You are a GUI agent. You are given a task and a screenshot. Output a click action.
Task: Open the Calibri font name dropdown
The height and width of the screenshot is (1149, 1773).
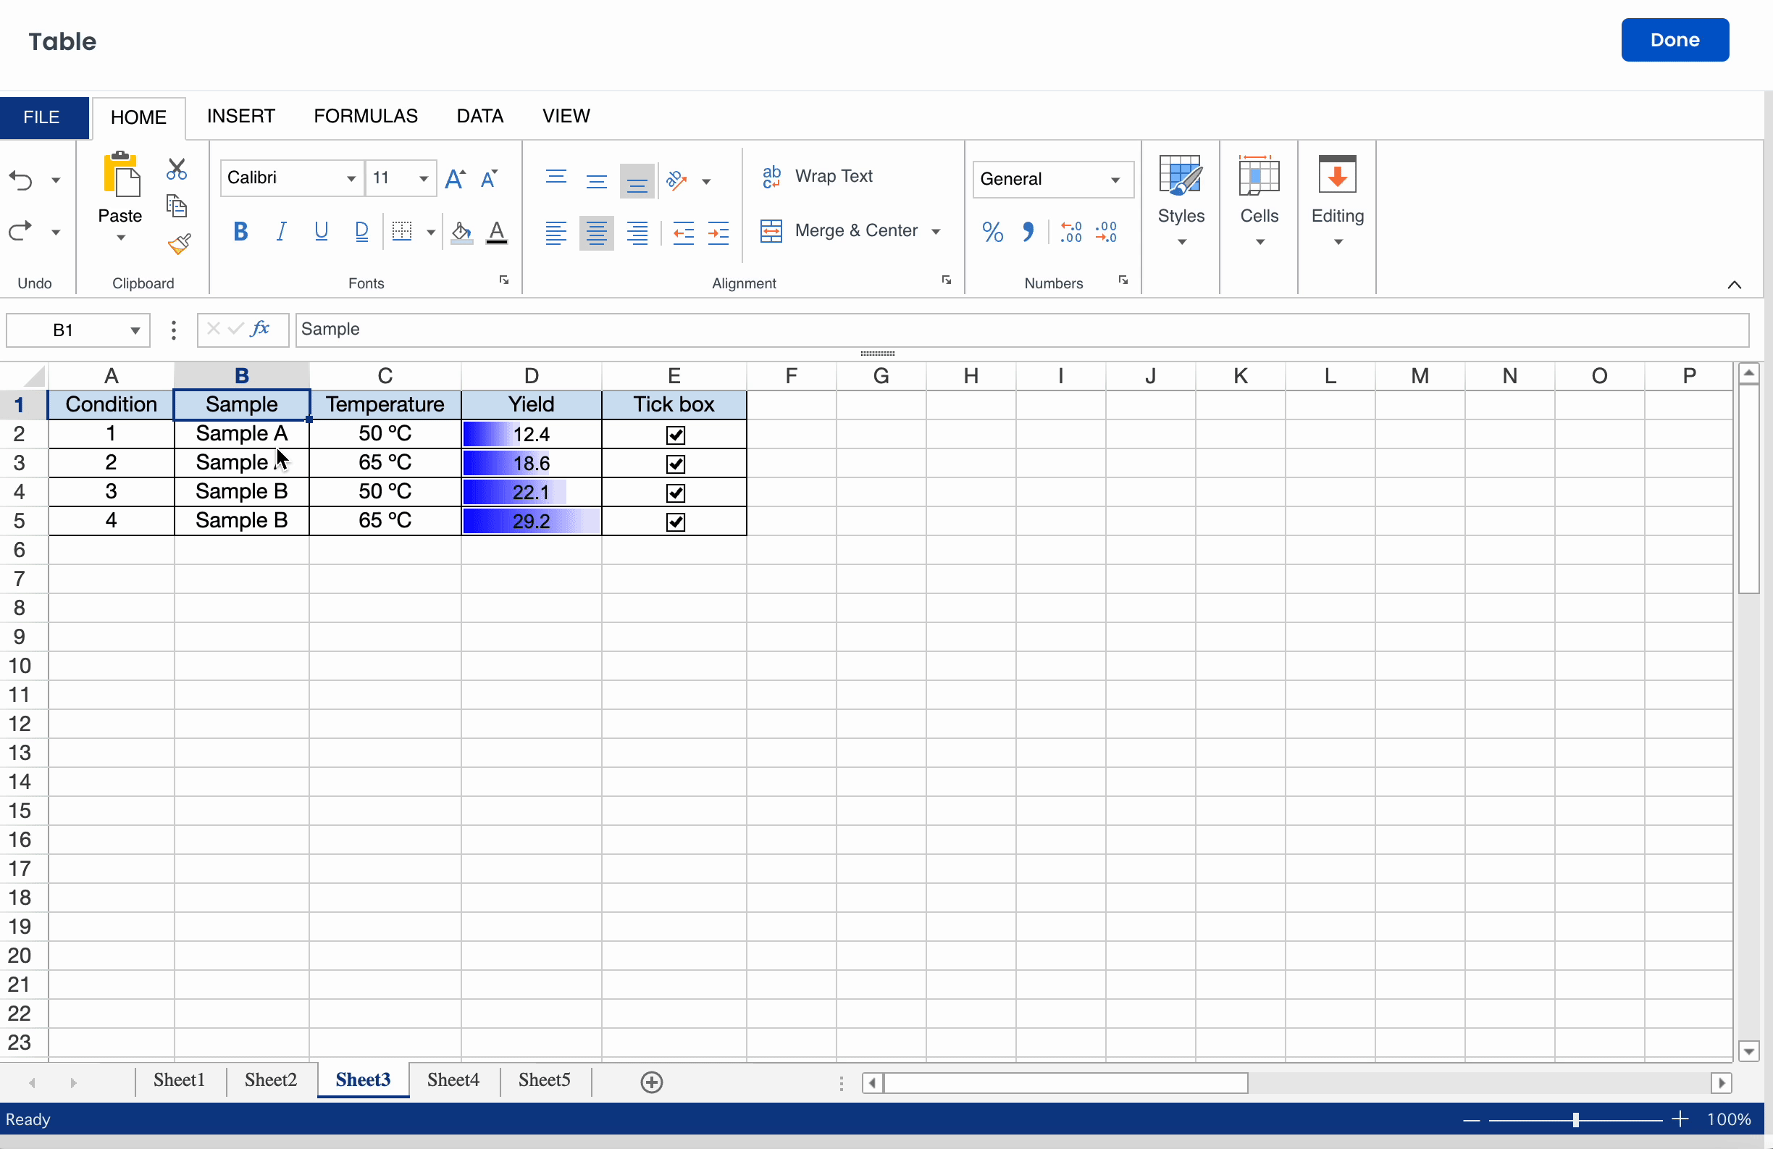pos(350,179)
